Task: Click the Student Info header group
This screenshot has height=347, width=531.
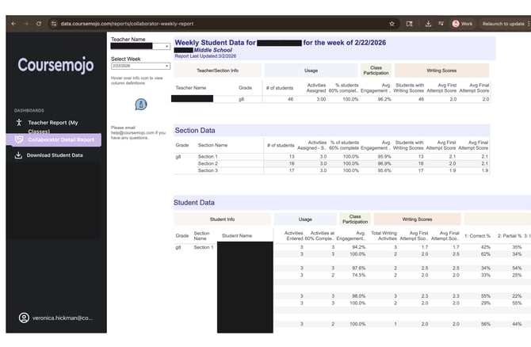Action: 222,219
